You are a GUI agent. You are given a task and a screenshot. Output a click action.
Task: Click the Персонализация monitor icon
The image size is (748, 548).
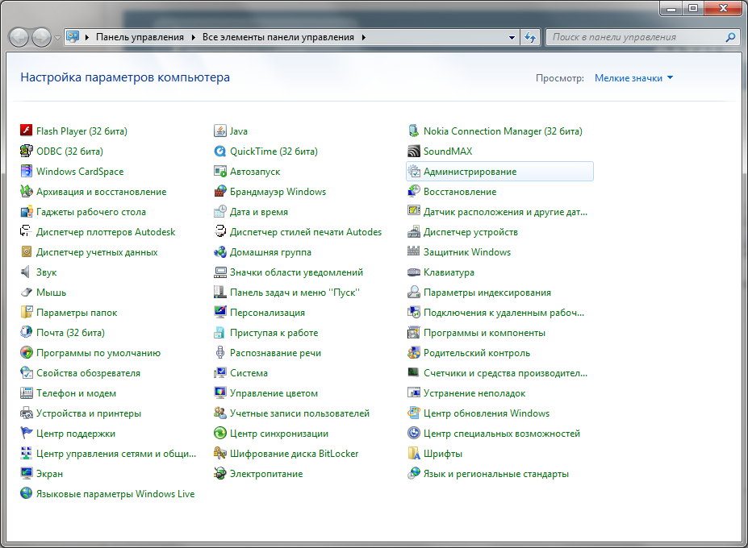pos(220,312)
